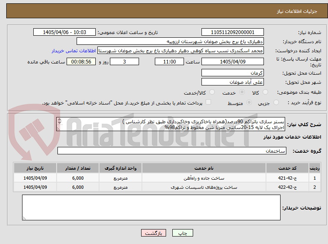This screenshot has width=328, height=244.
Task: Click the نام خدمت column header
Action: [204, 168]
